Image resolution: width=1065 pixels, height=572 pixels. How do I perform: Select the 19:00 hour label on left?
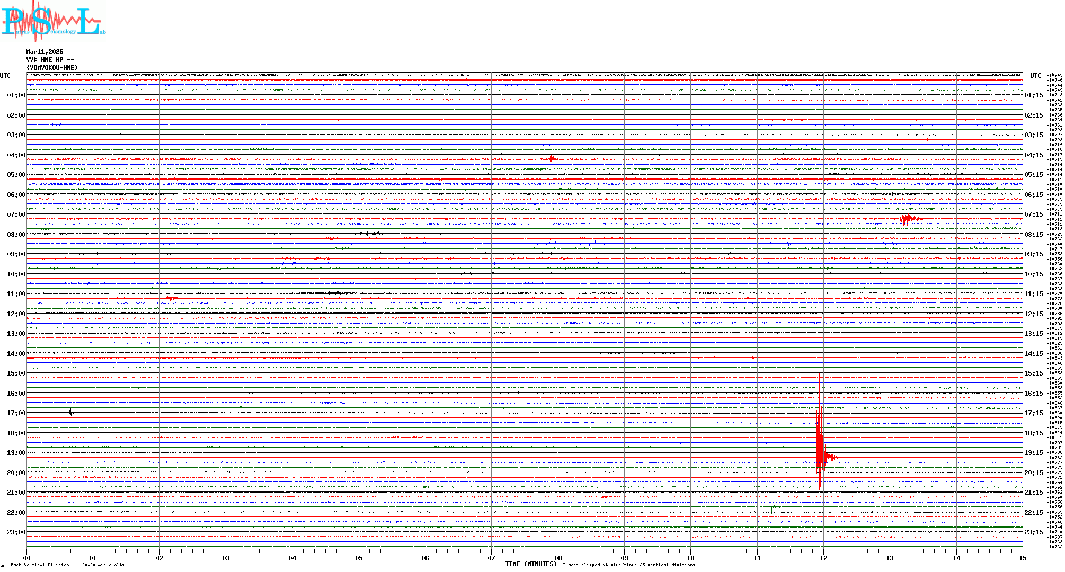pos(16,453)
